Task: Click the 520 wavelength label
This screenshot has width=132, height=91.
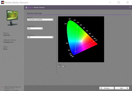Action: 69,19
